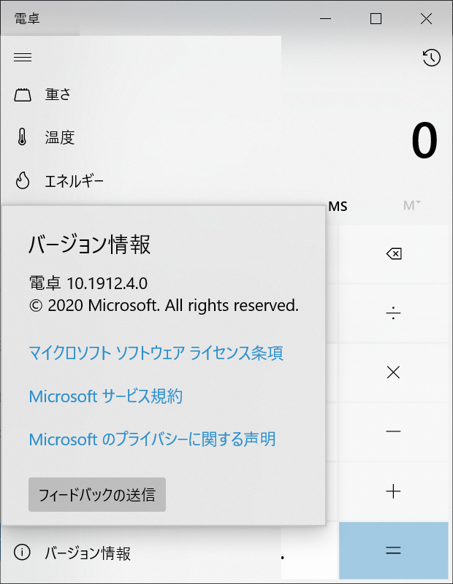The width and height of the screenshot is (453, 584).
Task: Maximize the 電卓 window
Action: 376,18
